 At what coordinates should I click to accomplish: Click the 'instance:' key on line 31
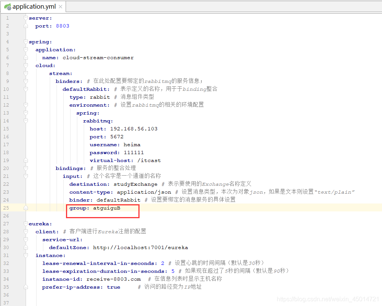coord(51,256)
